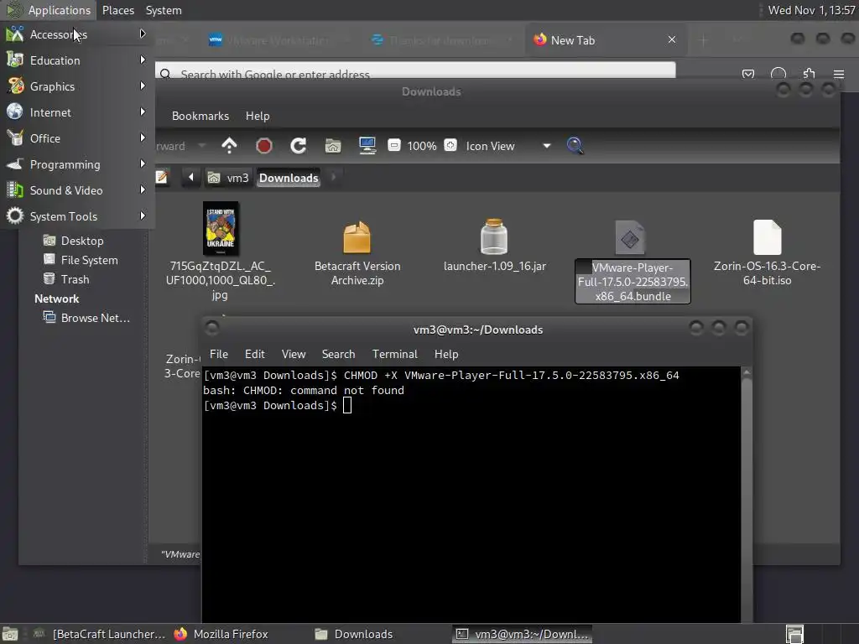Open the terminal Terminal menu

[x=395, y=355]
